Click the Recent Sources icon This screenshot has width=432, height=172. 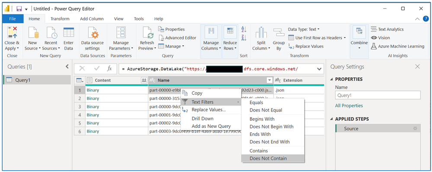tap(51, 33)
